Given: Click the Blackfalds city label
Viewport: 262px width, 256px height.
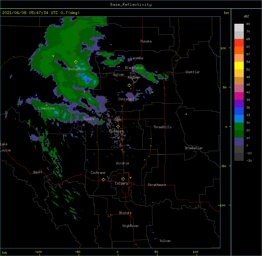Looking at the screenshot, I should [134, 68].
